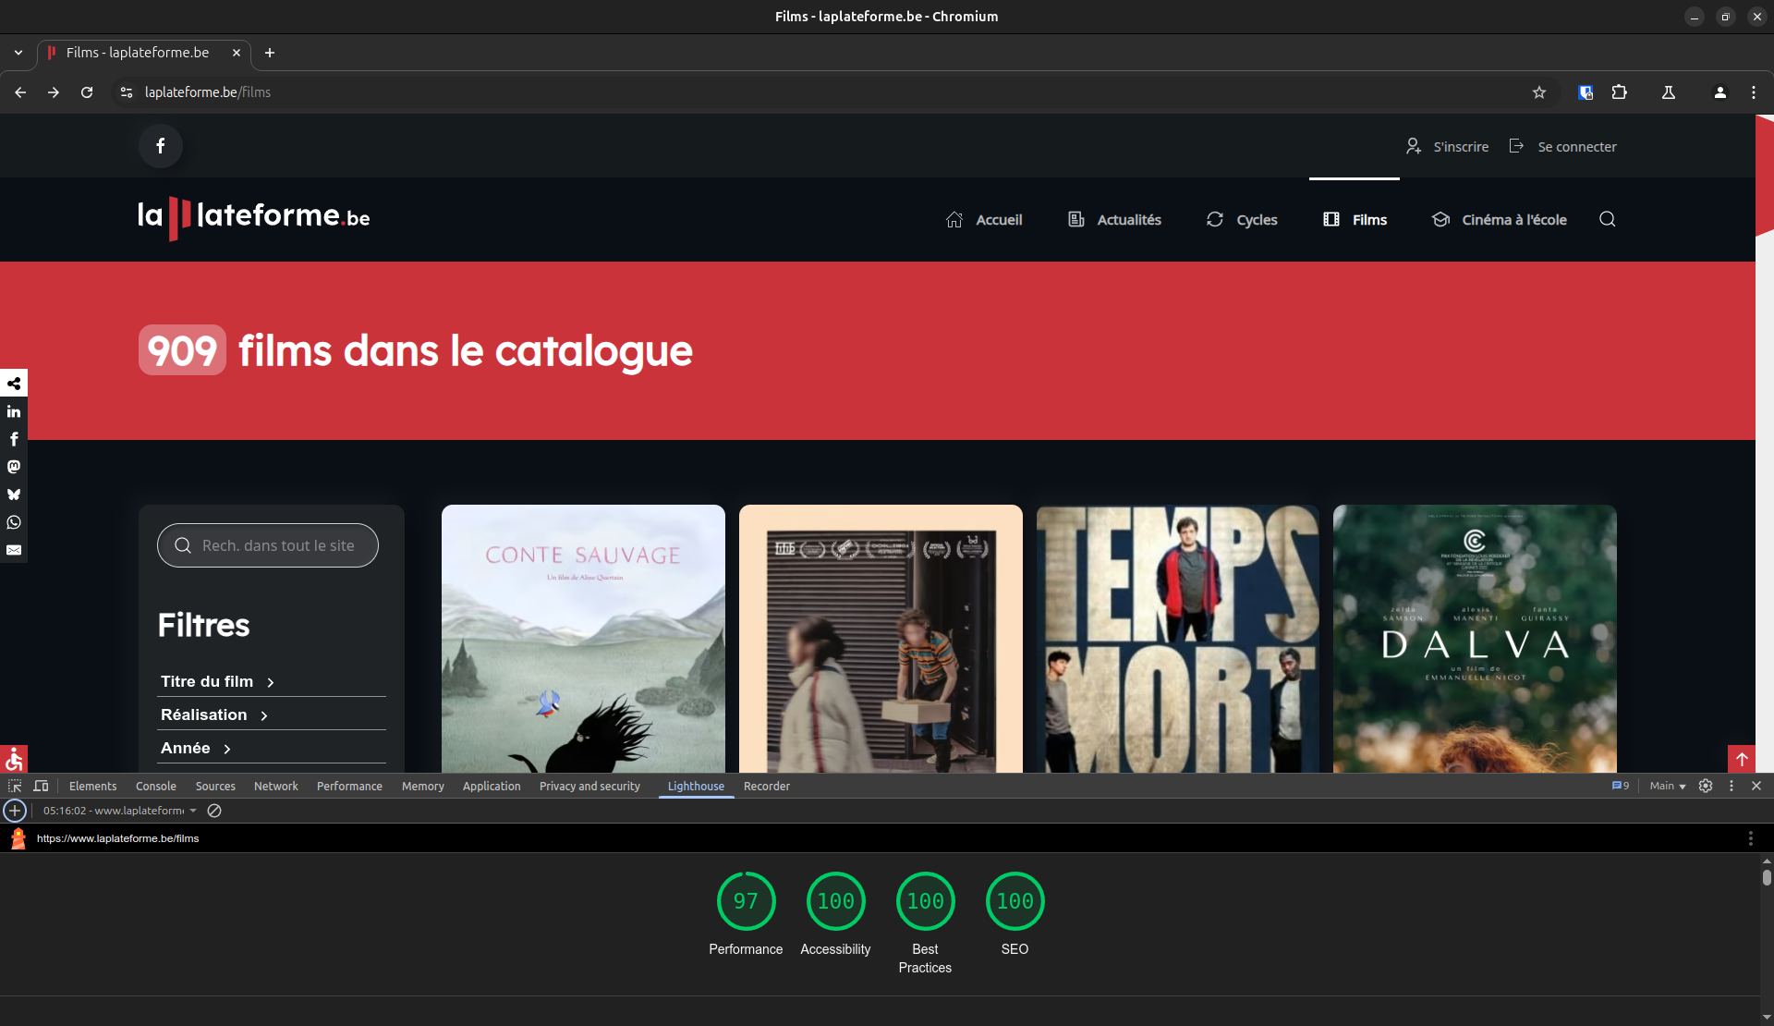The height and width of the screenshot is (1026, 1774).
Task: Click the laplateforme.be logo
Action: tap(254, 218)
